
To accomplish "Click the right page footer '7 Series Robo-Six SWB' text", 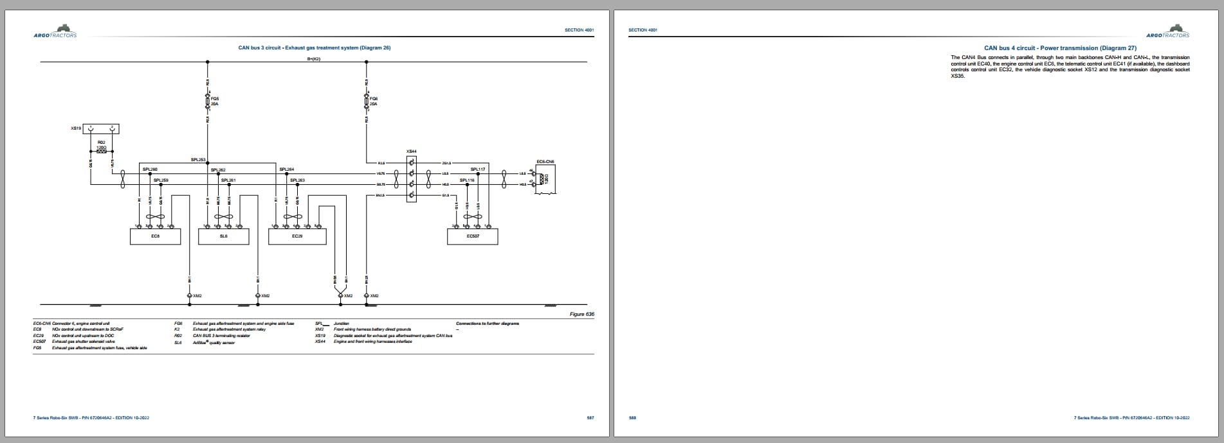I will click(1132, 418).
